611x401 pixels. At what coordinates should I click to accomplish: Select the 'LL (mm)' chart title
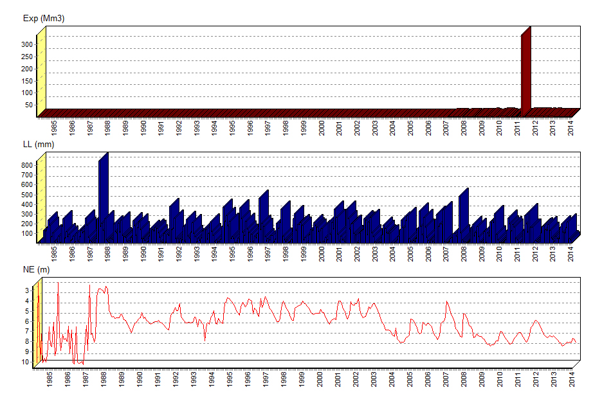pos(39,145)
